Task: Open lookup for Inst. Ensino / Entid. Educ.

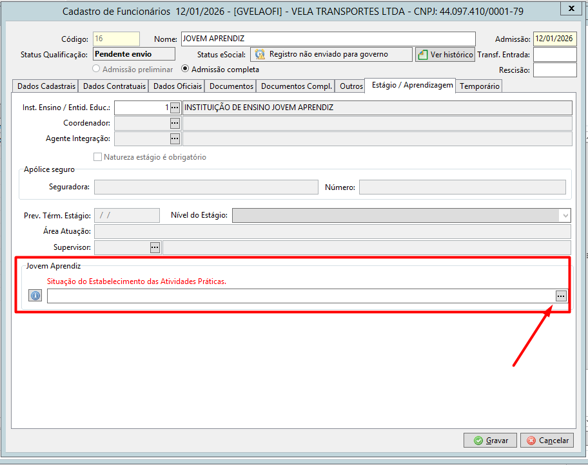Action: 175,108
